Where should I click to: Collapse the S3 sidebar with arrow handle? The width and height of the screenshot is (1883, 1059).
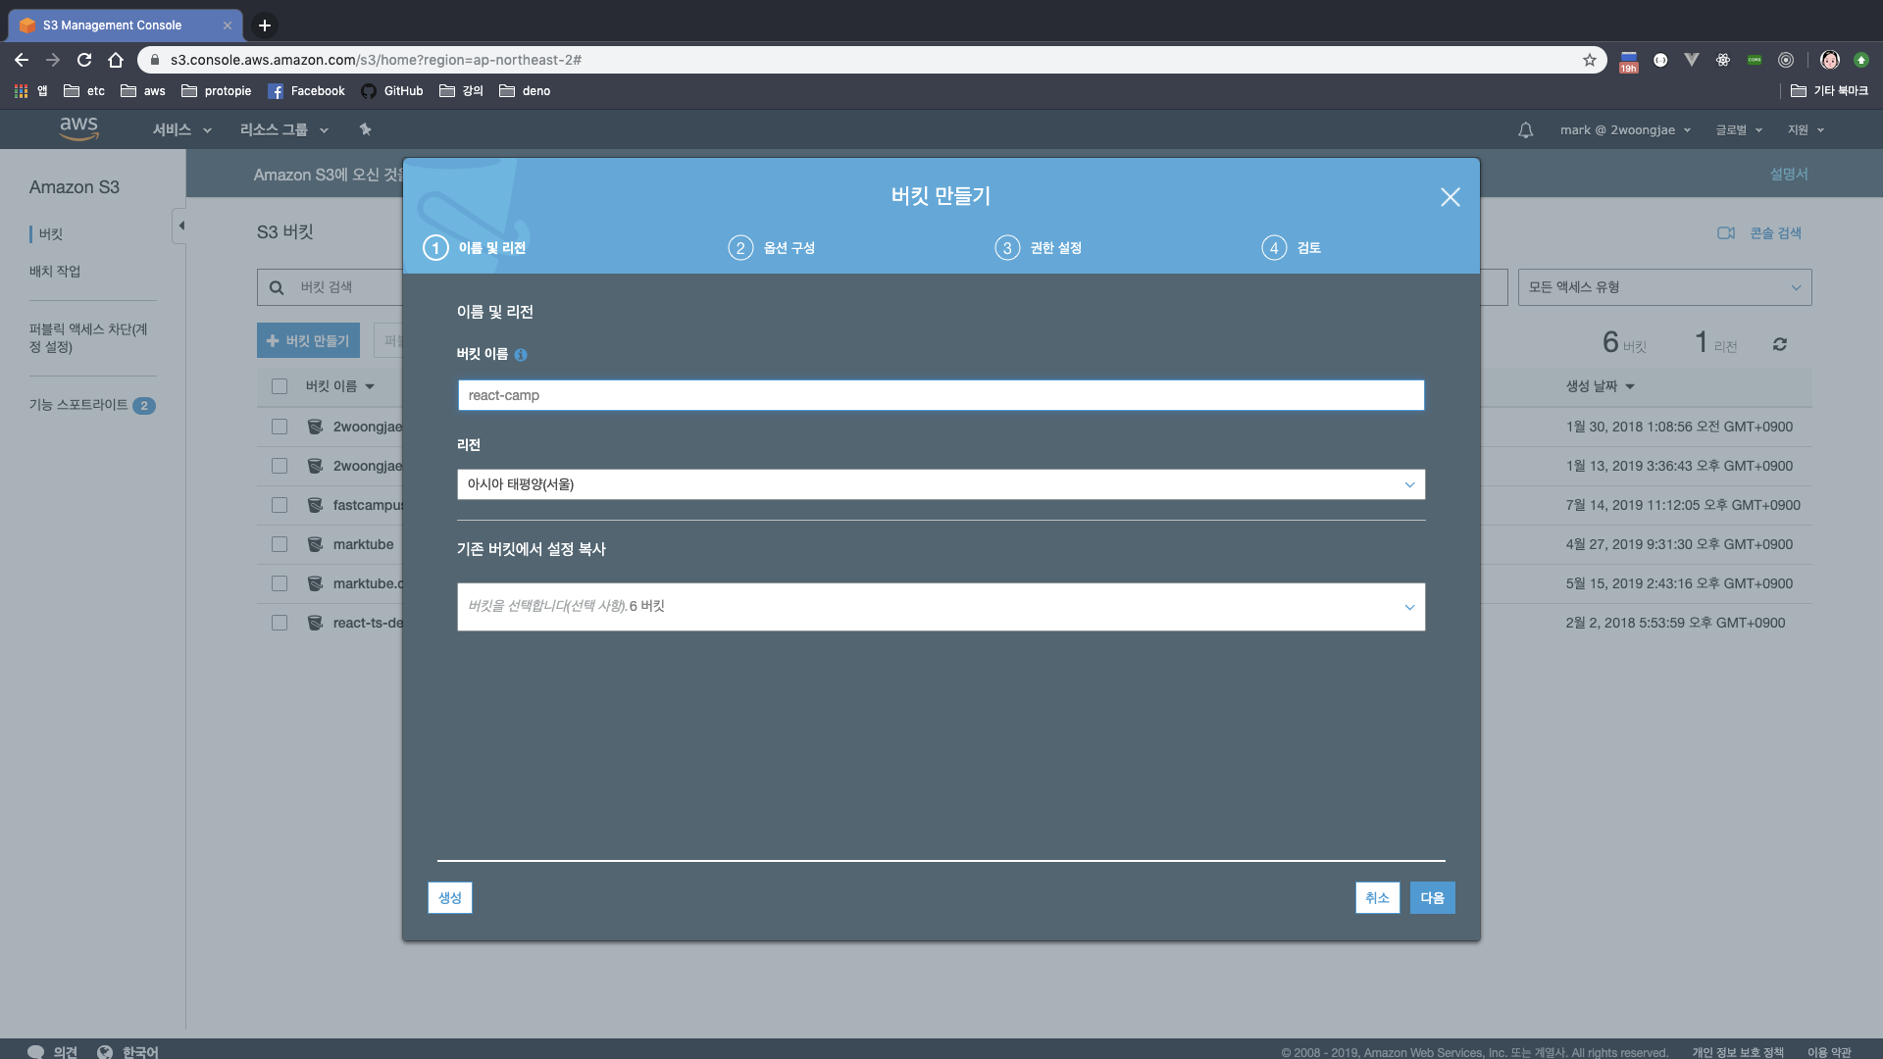click(x=180, y=226)
